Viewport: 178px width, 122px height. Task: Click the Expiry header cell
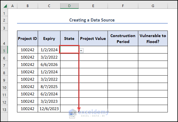click(x=49, y=38)
